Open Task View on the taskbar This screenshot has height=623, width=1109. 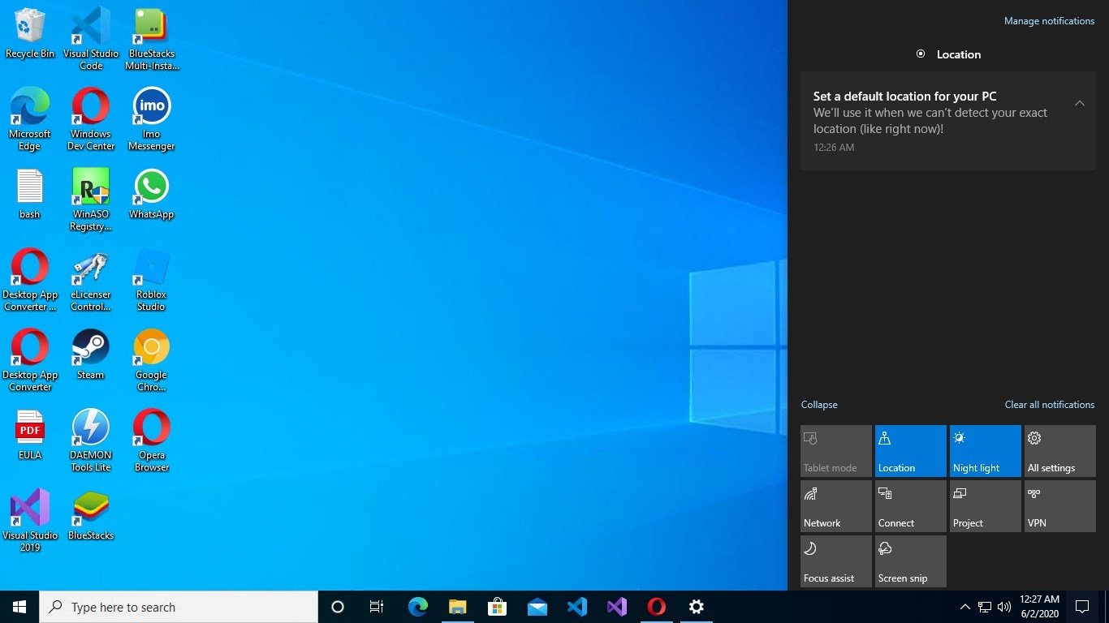pyautogui.click(x=377, y=607)
